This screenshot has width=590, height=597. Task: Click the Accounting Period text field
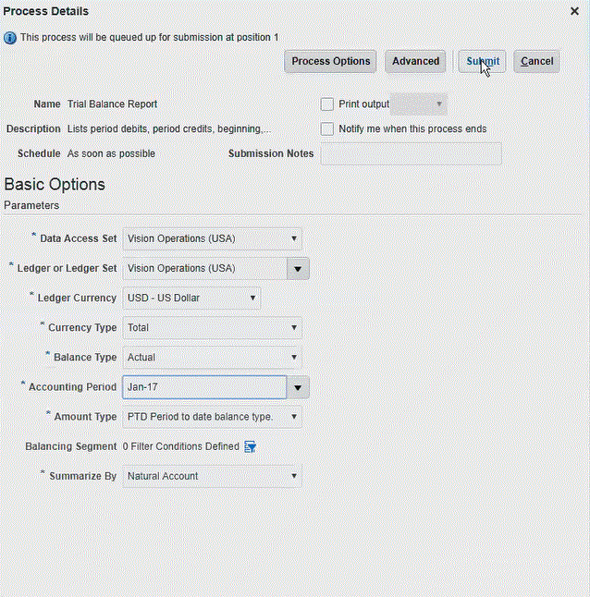point(203,386)
